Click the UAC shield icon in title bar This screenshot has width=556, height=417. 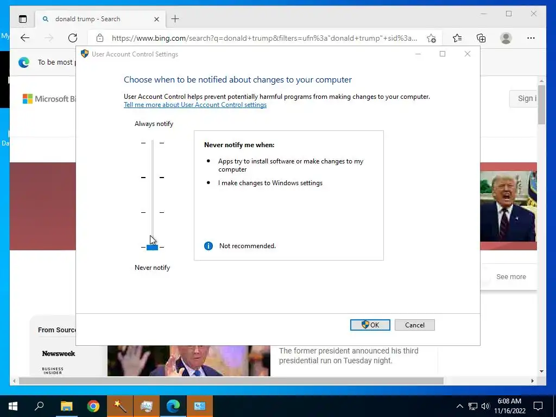[x=84, y=54]
